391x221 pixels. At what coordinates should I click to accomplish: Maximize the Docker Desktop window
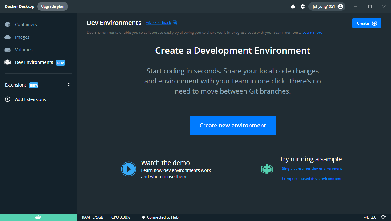370,6
